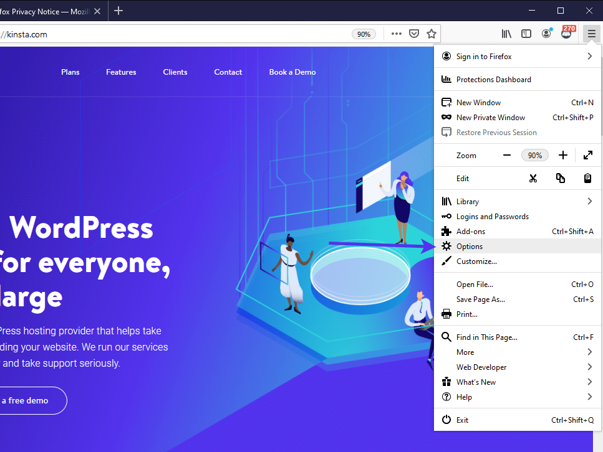Click the Paste icon in the Edit row

point(587,178)
